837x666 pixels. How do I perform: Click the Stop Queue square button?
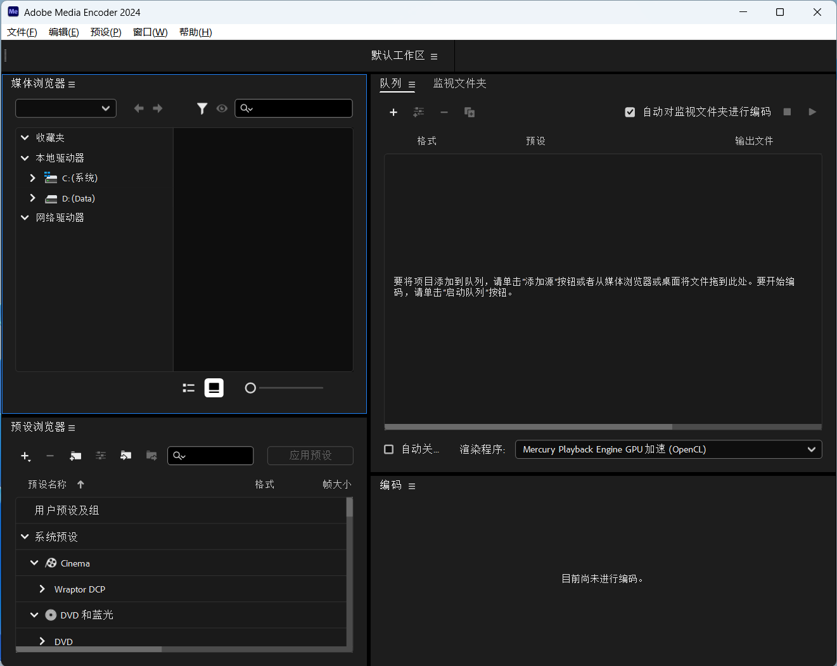coord(787,112)
